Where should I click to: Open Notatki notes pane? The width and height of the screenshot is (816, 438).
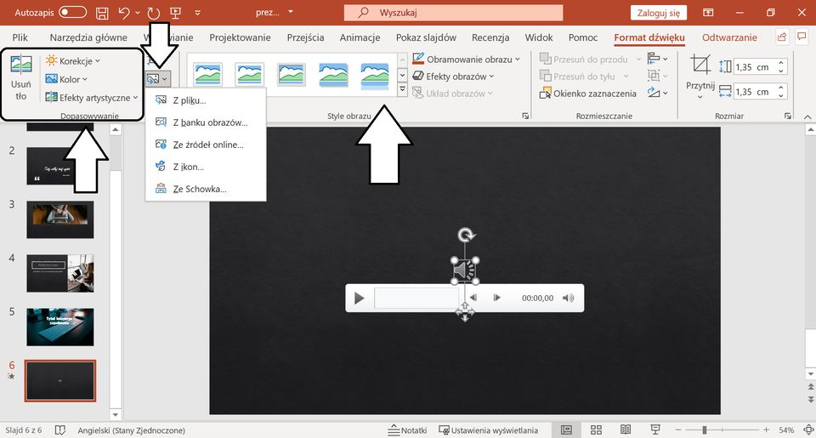(407, 429)
